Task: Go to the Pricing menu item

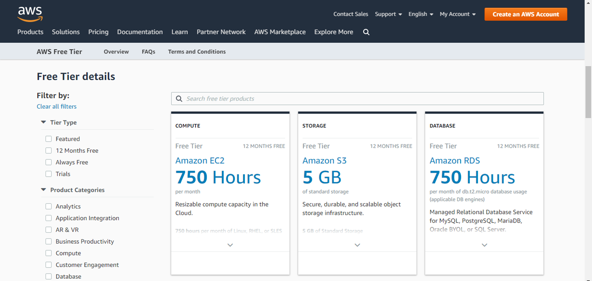Action: (x=98, y=32)
